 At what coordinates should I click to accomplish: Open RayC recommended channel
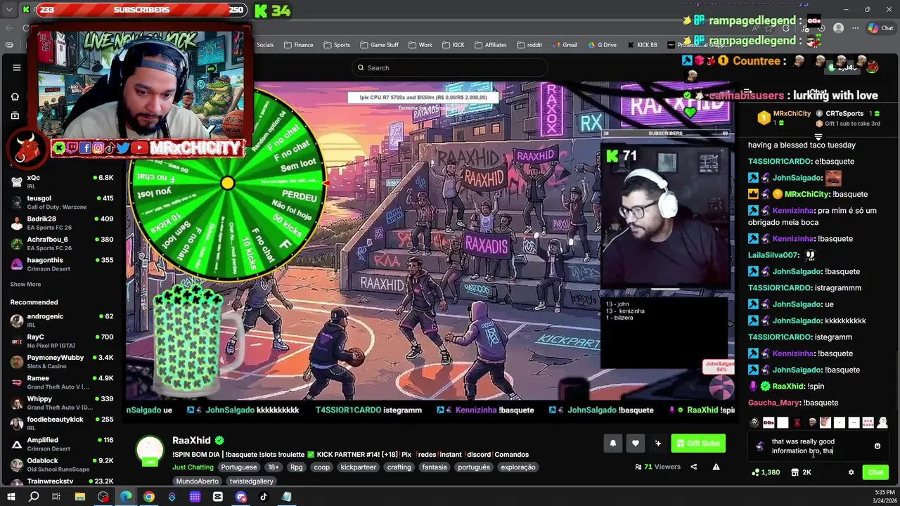(62, 341)
